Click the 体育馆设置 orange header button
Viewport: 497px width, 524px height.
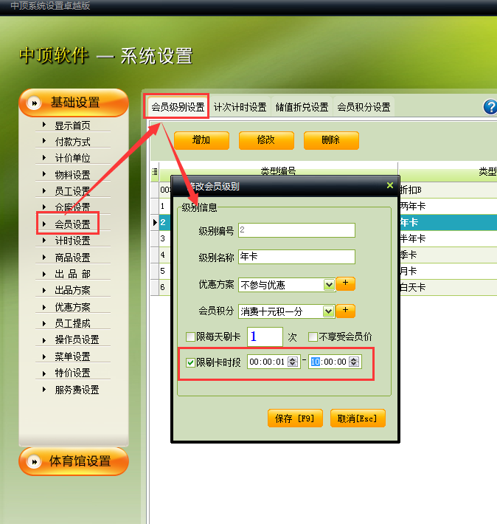[x=74, y=461]
